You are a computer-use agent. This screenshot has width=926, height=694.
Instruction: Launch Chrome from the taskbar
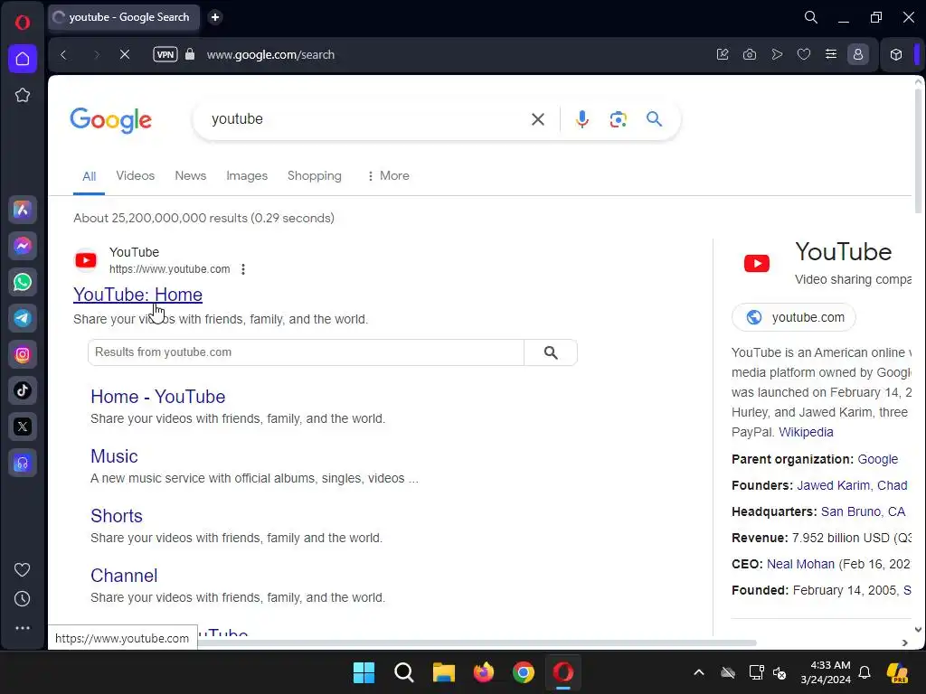point(524,672)
